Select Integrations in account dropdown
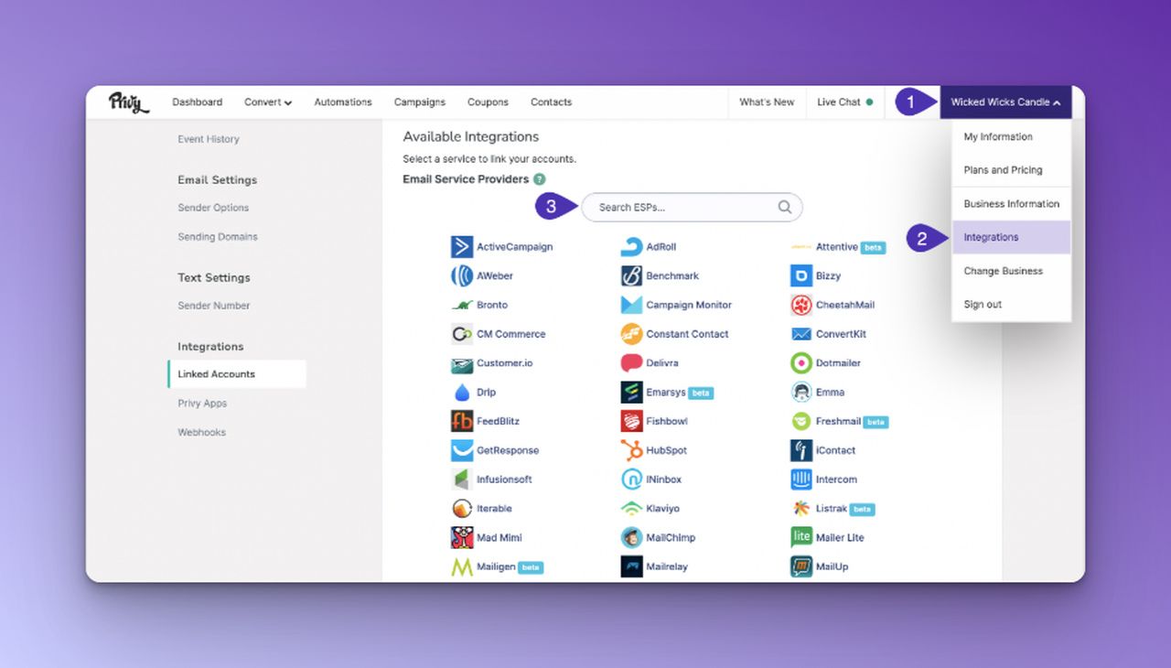This screenshot has height=668, width=1171. pyautogui.click(x=1011, y=237)
